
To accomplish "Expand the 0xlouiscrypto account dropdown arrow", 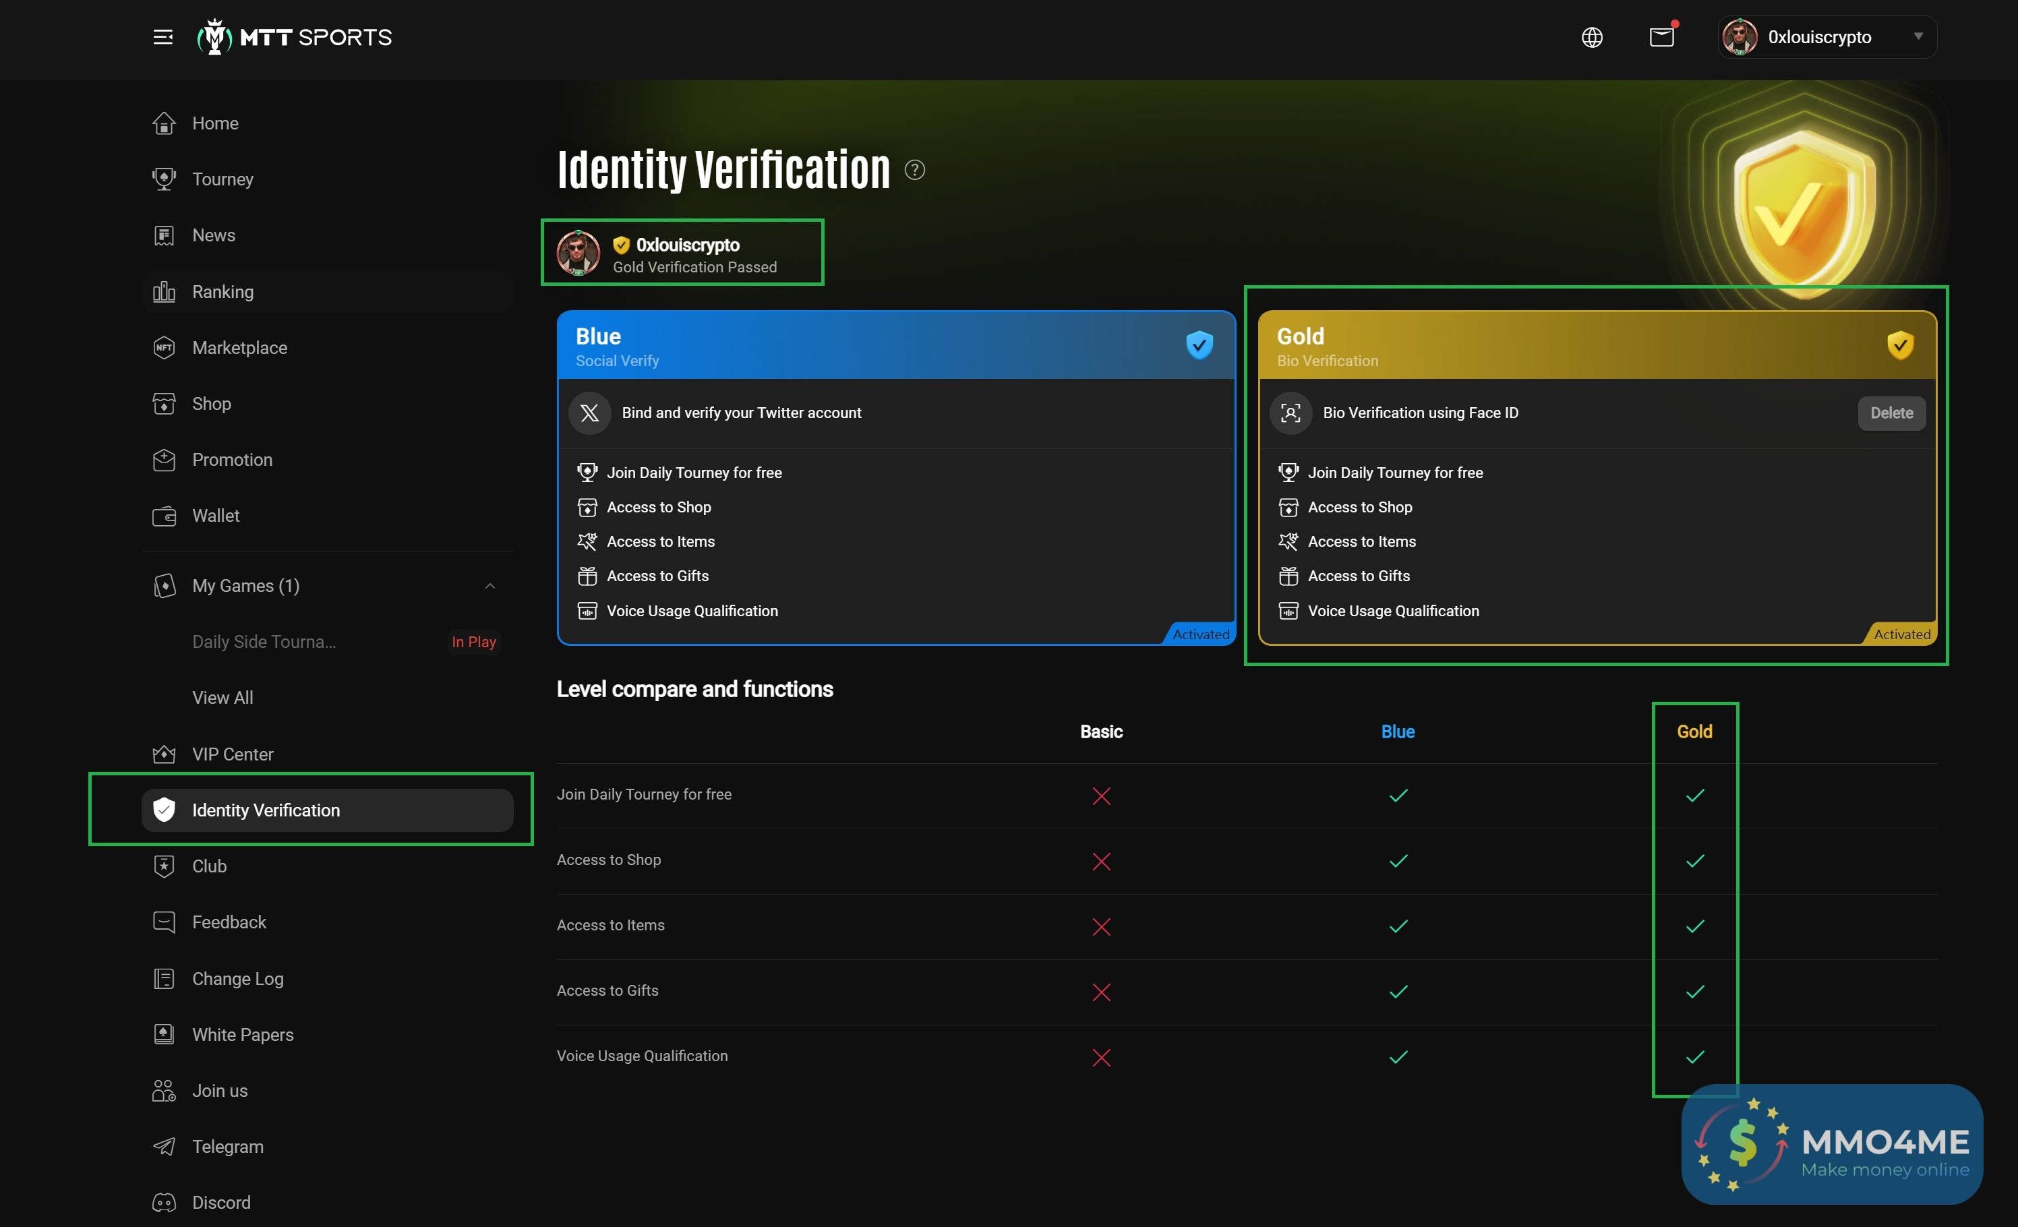I will (x=1918, y=37).
